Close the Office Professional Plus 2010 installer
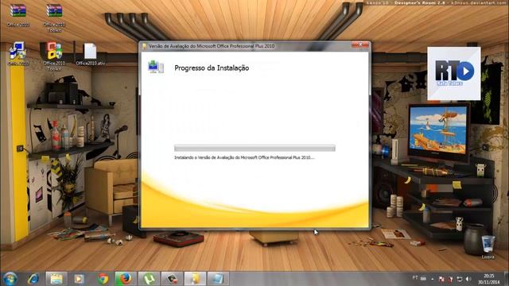 pyautogui.click(x=360, y=44)
